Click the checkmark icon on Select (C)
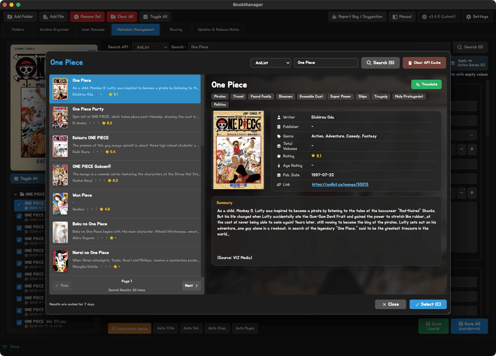496x356 pixels. pyautogui.click(x=417, y=304)
